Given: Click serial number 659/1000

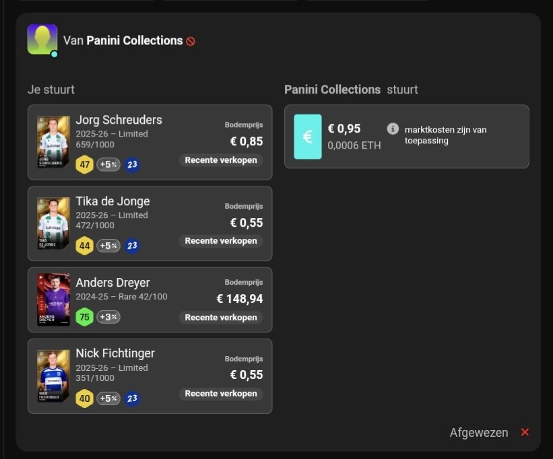Looking at the screenshot, I should point(95,145).
